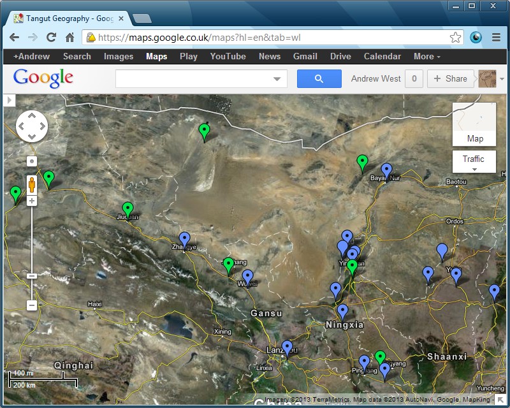Viewport: 510px width, 408px height.
Task: Click the Ordos city label
Action: pos(455,221)
